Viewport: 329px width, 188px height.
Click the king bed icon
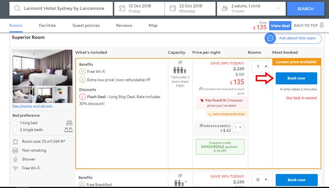(68, 123)
